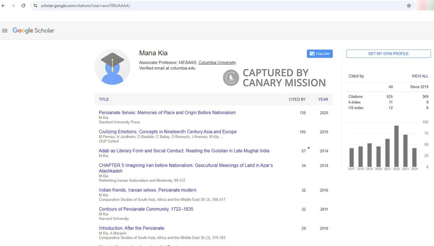Click the 2023 bar in citations chart
Screen dimensions: 434x246
pyautogui.click(x=405, y=151)
